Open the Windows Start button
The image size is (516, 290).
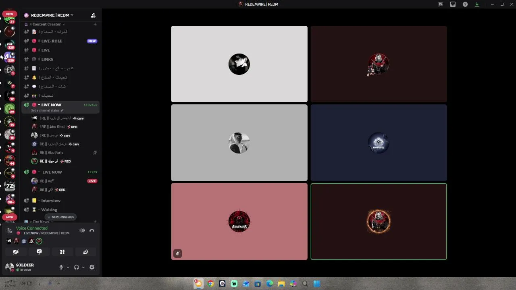click(317, 284)
